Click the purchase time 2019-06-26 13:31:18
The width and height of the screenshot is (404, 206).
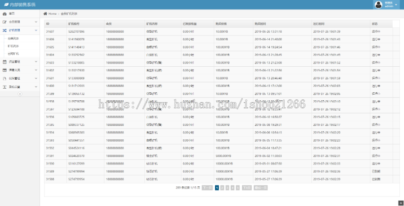(268, 32)
